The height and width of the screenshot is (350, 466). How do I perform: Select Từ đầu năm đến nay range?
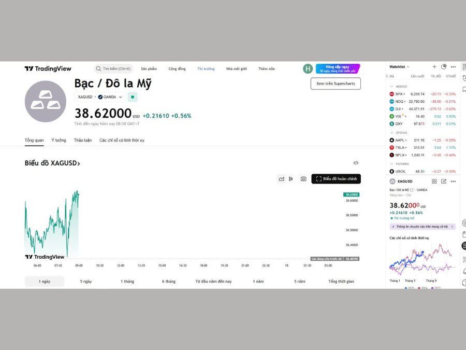click(x=213, y=281)
